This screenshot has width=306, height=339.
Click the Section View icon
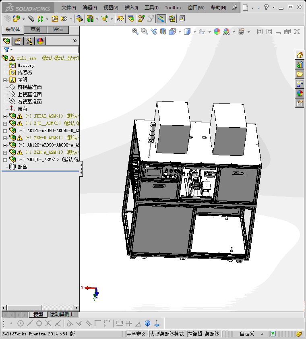click(x=163, y=31)
